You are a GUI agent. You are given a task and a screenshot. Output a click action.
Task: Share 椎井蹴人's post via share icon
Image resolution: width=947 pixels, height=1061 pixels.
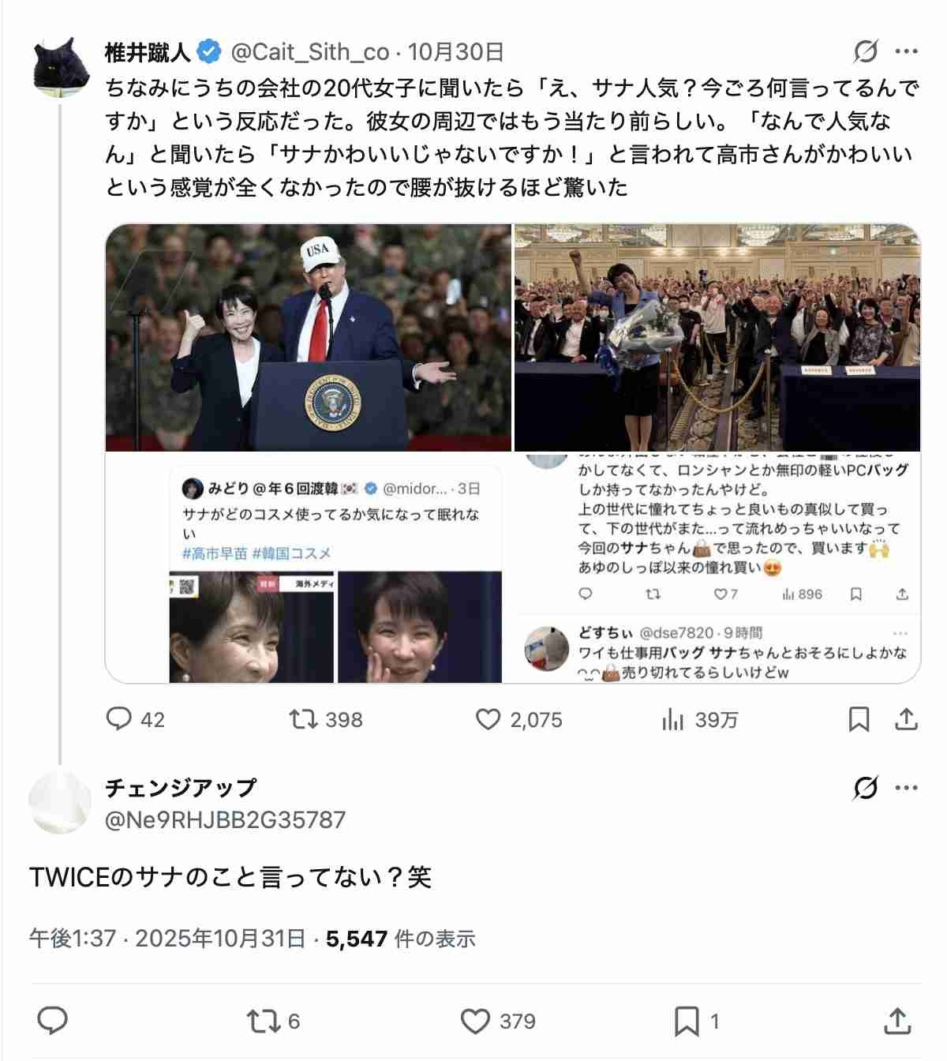click(x=906, y=719)
